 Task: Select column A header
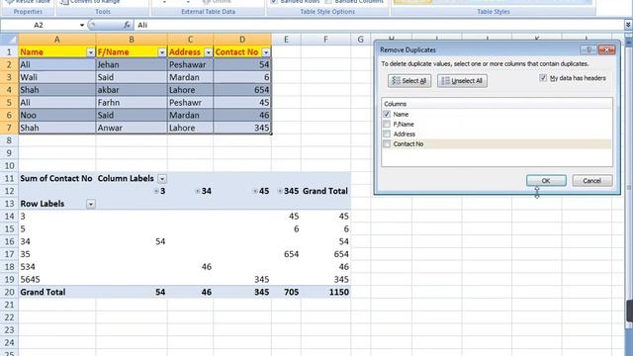[x=57, y=40]
